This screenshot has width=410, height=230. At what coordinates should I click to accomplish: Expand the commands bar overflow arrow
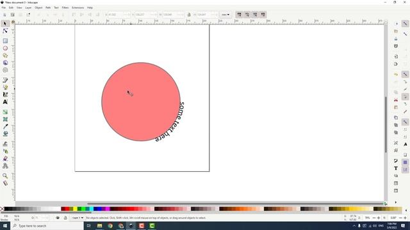tap(396, 202)
